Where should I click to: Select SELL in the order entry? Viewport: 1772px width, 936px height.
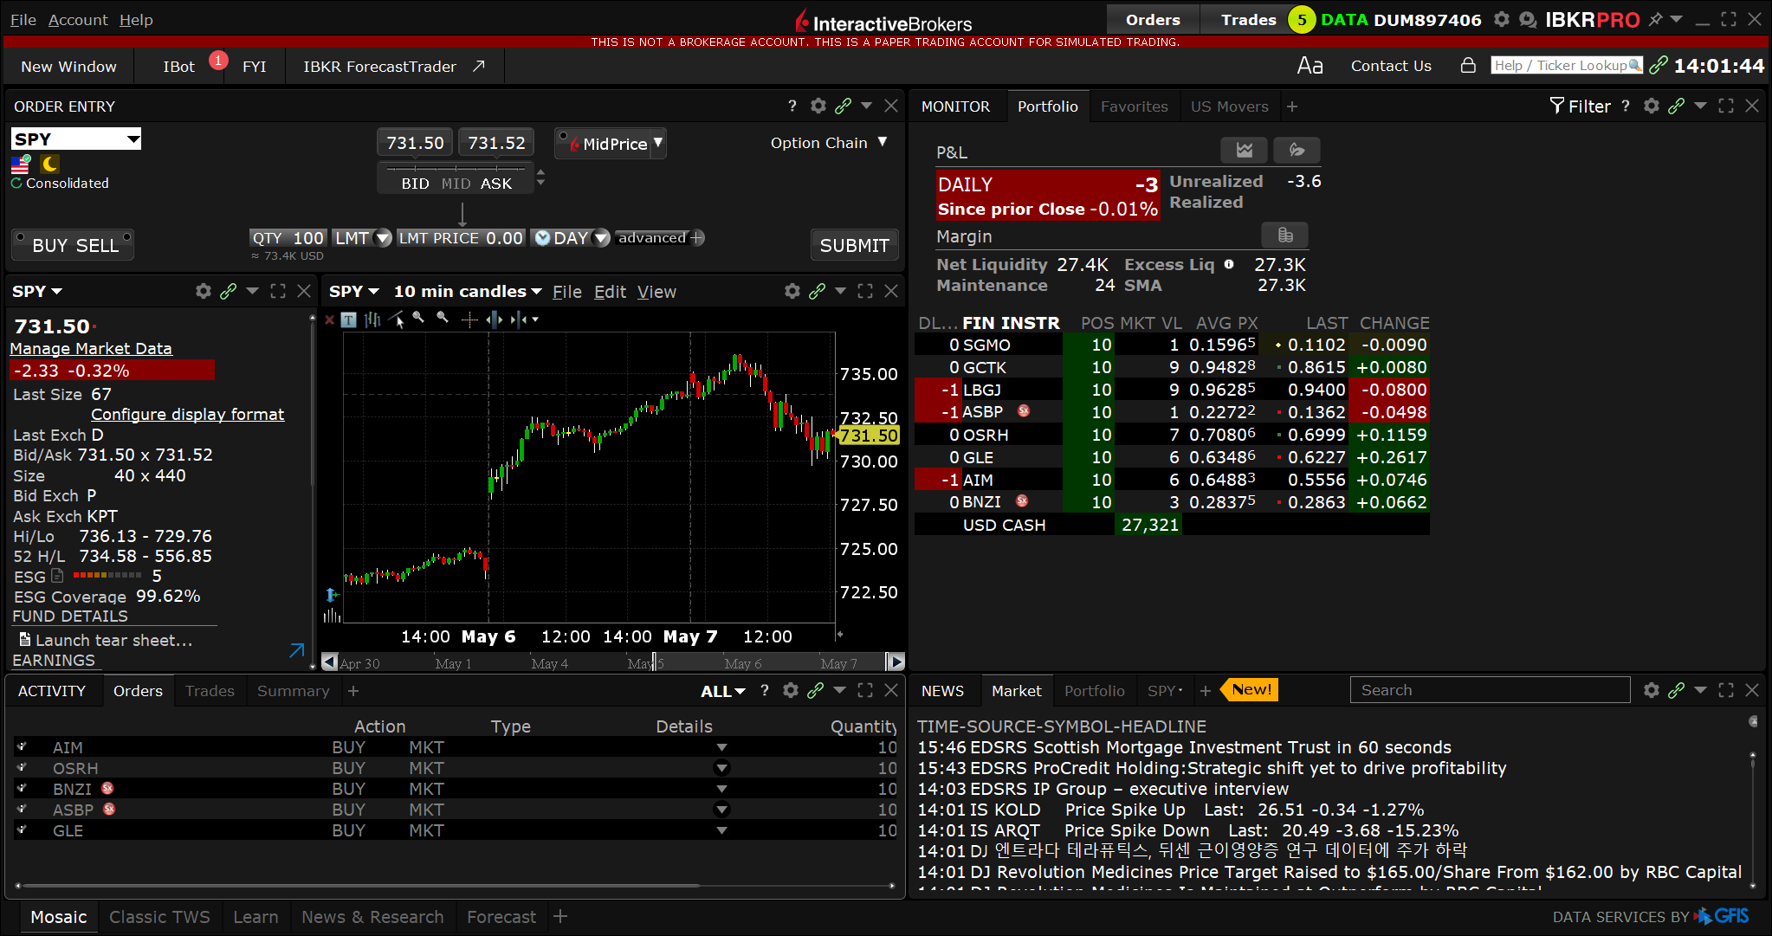coord(97,245)
